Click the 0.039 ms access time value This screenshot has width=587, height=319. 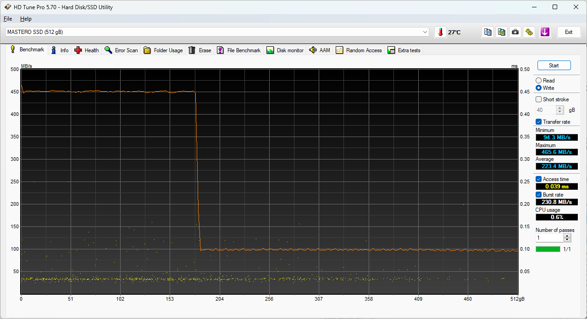[557, 187]
